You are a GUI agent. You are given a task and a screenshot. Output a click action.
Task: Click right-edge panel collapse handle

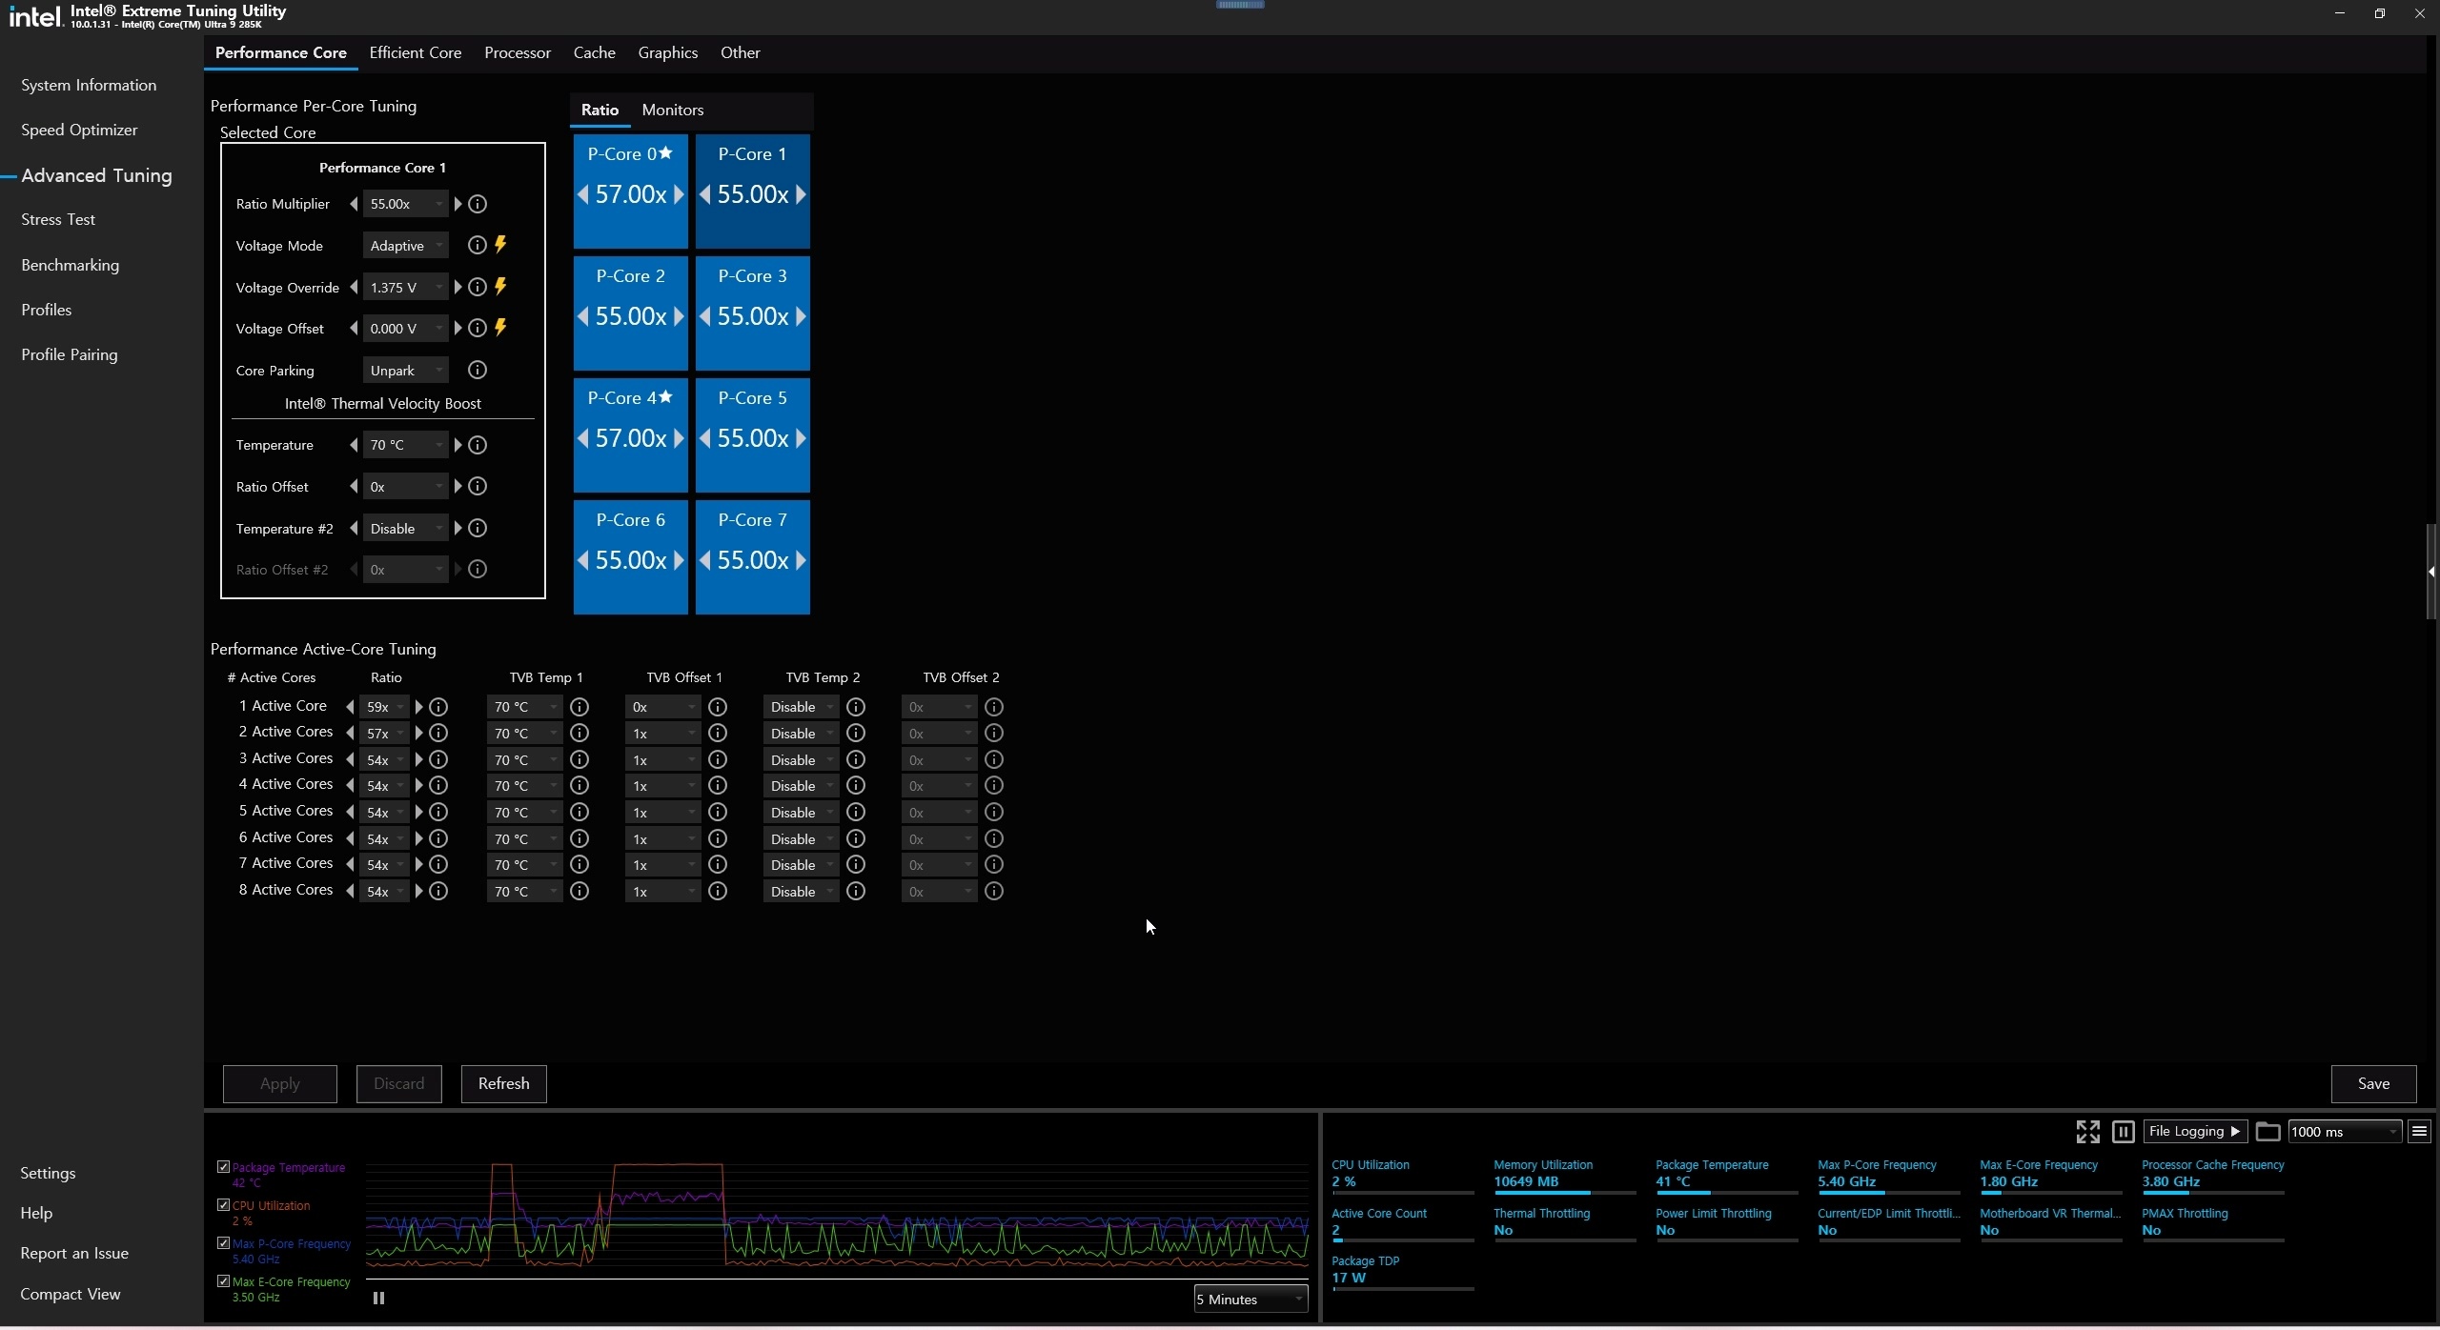[x=2431, y=572]
